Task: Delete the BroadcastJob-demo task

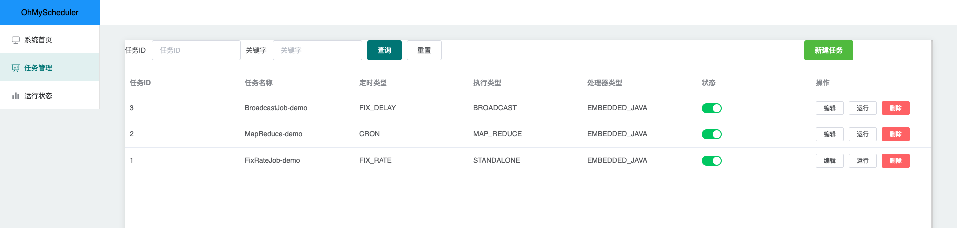Action: pyautogui.click(x=896, y=108)
